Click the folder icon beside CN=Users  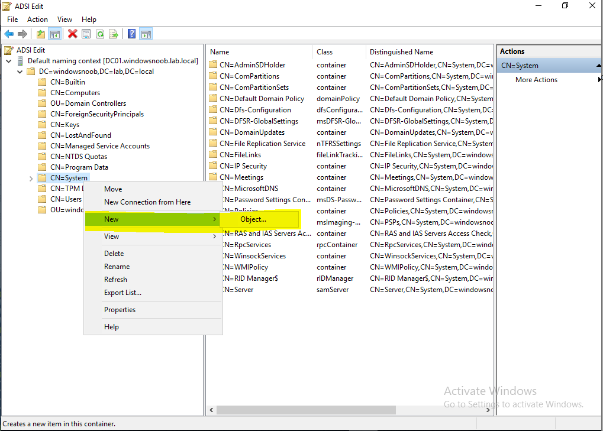pos(42,199)
